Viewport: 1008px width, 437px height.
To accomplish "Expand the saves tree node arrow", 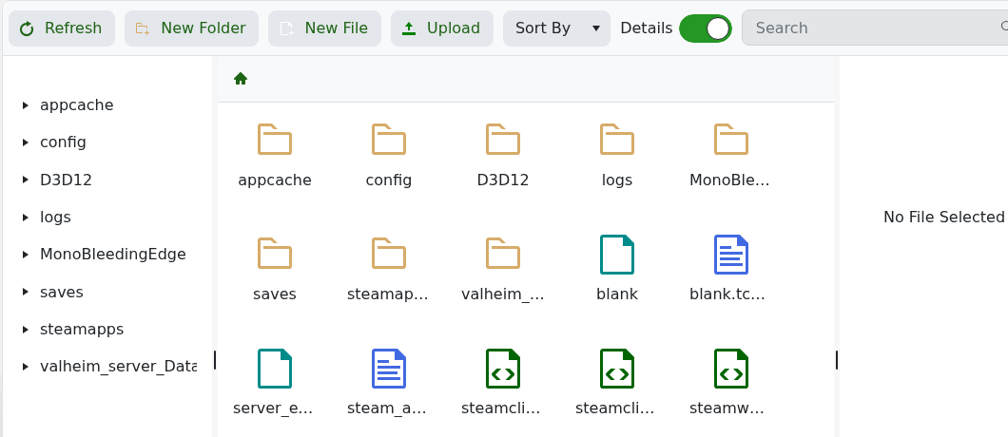I will point(25,292).
